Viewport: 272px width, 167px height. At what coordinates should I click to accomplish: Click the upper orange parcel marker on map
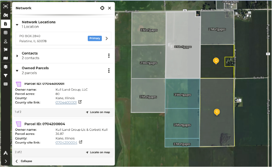point(216,61)
